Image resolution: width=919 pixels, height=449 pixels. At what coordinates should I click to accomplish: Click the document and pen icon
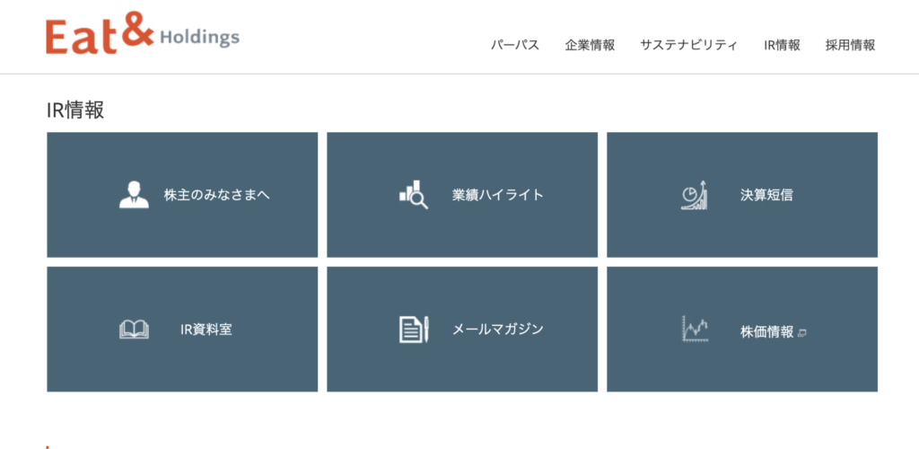414,330
